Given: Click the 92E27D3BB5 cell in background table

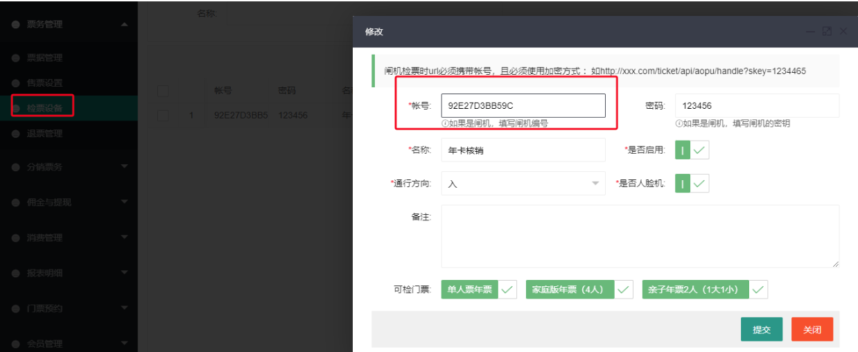Looking at the screenshot, I should [240, 116].
